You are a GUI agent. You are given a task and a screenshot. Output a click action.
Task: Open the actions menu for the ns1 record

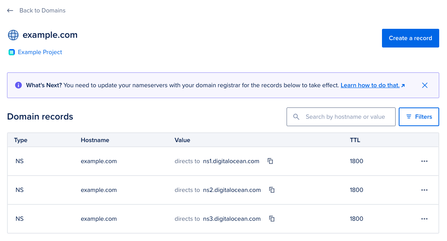424,161
